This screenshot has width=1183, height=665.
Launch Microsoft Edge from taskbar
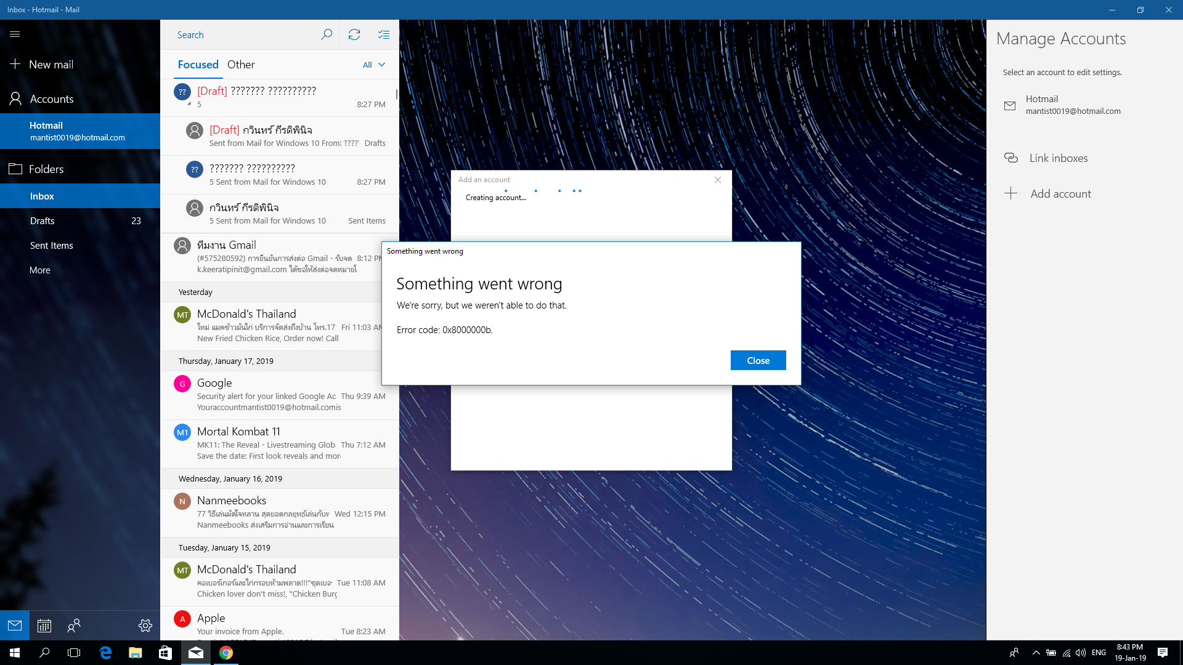105,653
